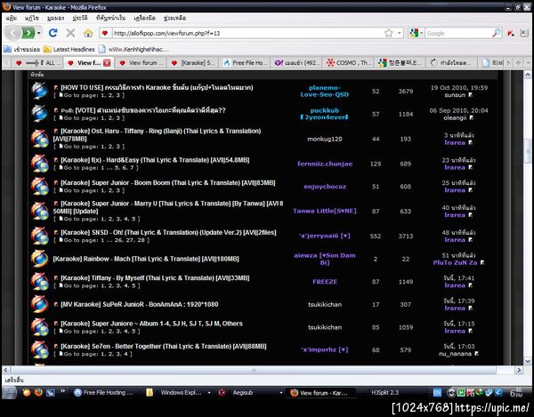Go to page 7 of f(x) Hard&Easy
The height and width of the screenshot is (417, 534).
tap(133, 168)
